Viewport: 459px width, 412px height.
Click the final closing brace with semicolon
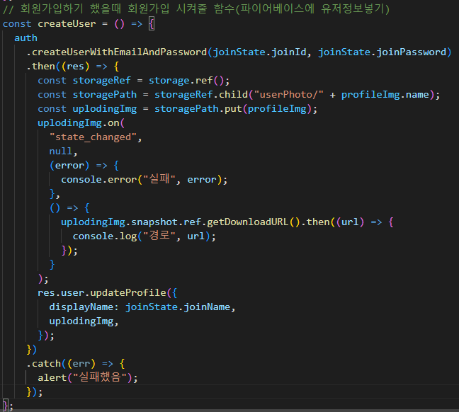coord(8,406)
